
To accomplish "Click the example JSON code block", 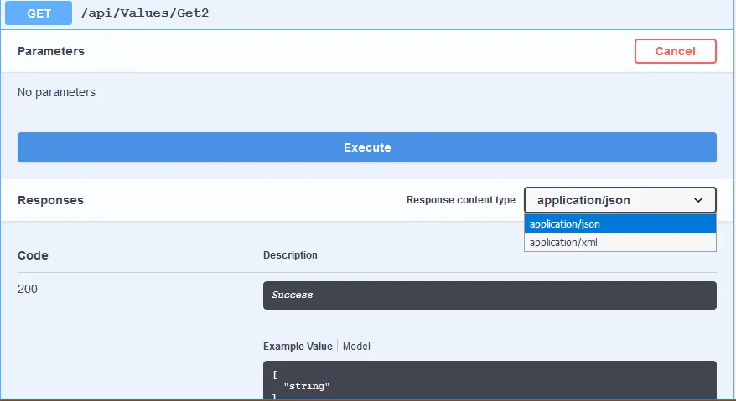I will point(489,381).
